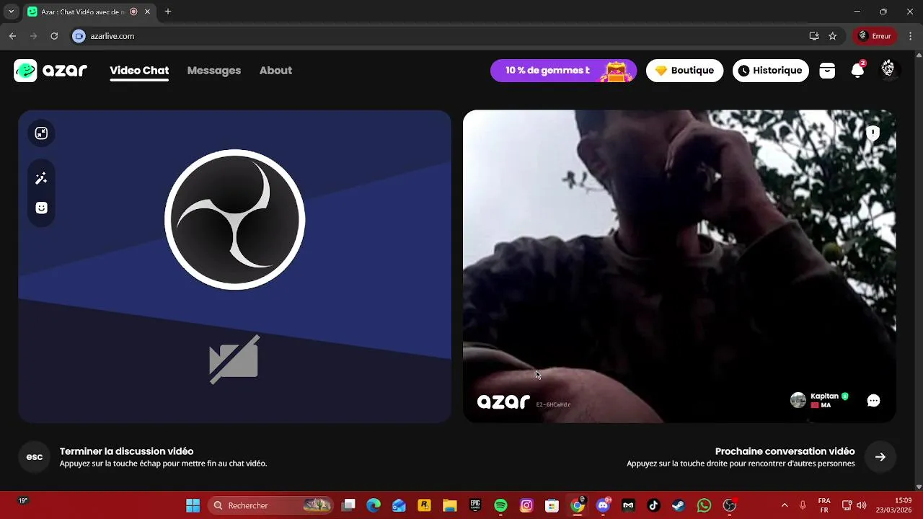Click the microphone tray icon
Screen dimensions: 923x519
coord(803,505)
